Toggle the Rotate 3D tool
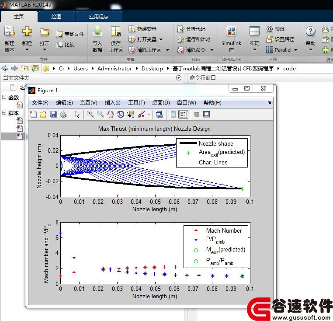The width and height of the screenshot is (333, 321). [x=121, y=115]
